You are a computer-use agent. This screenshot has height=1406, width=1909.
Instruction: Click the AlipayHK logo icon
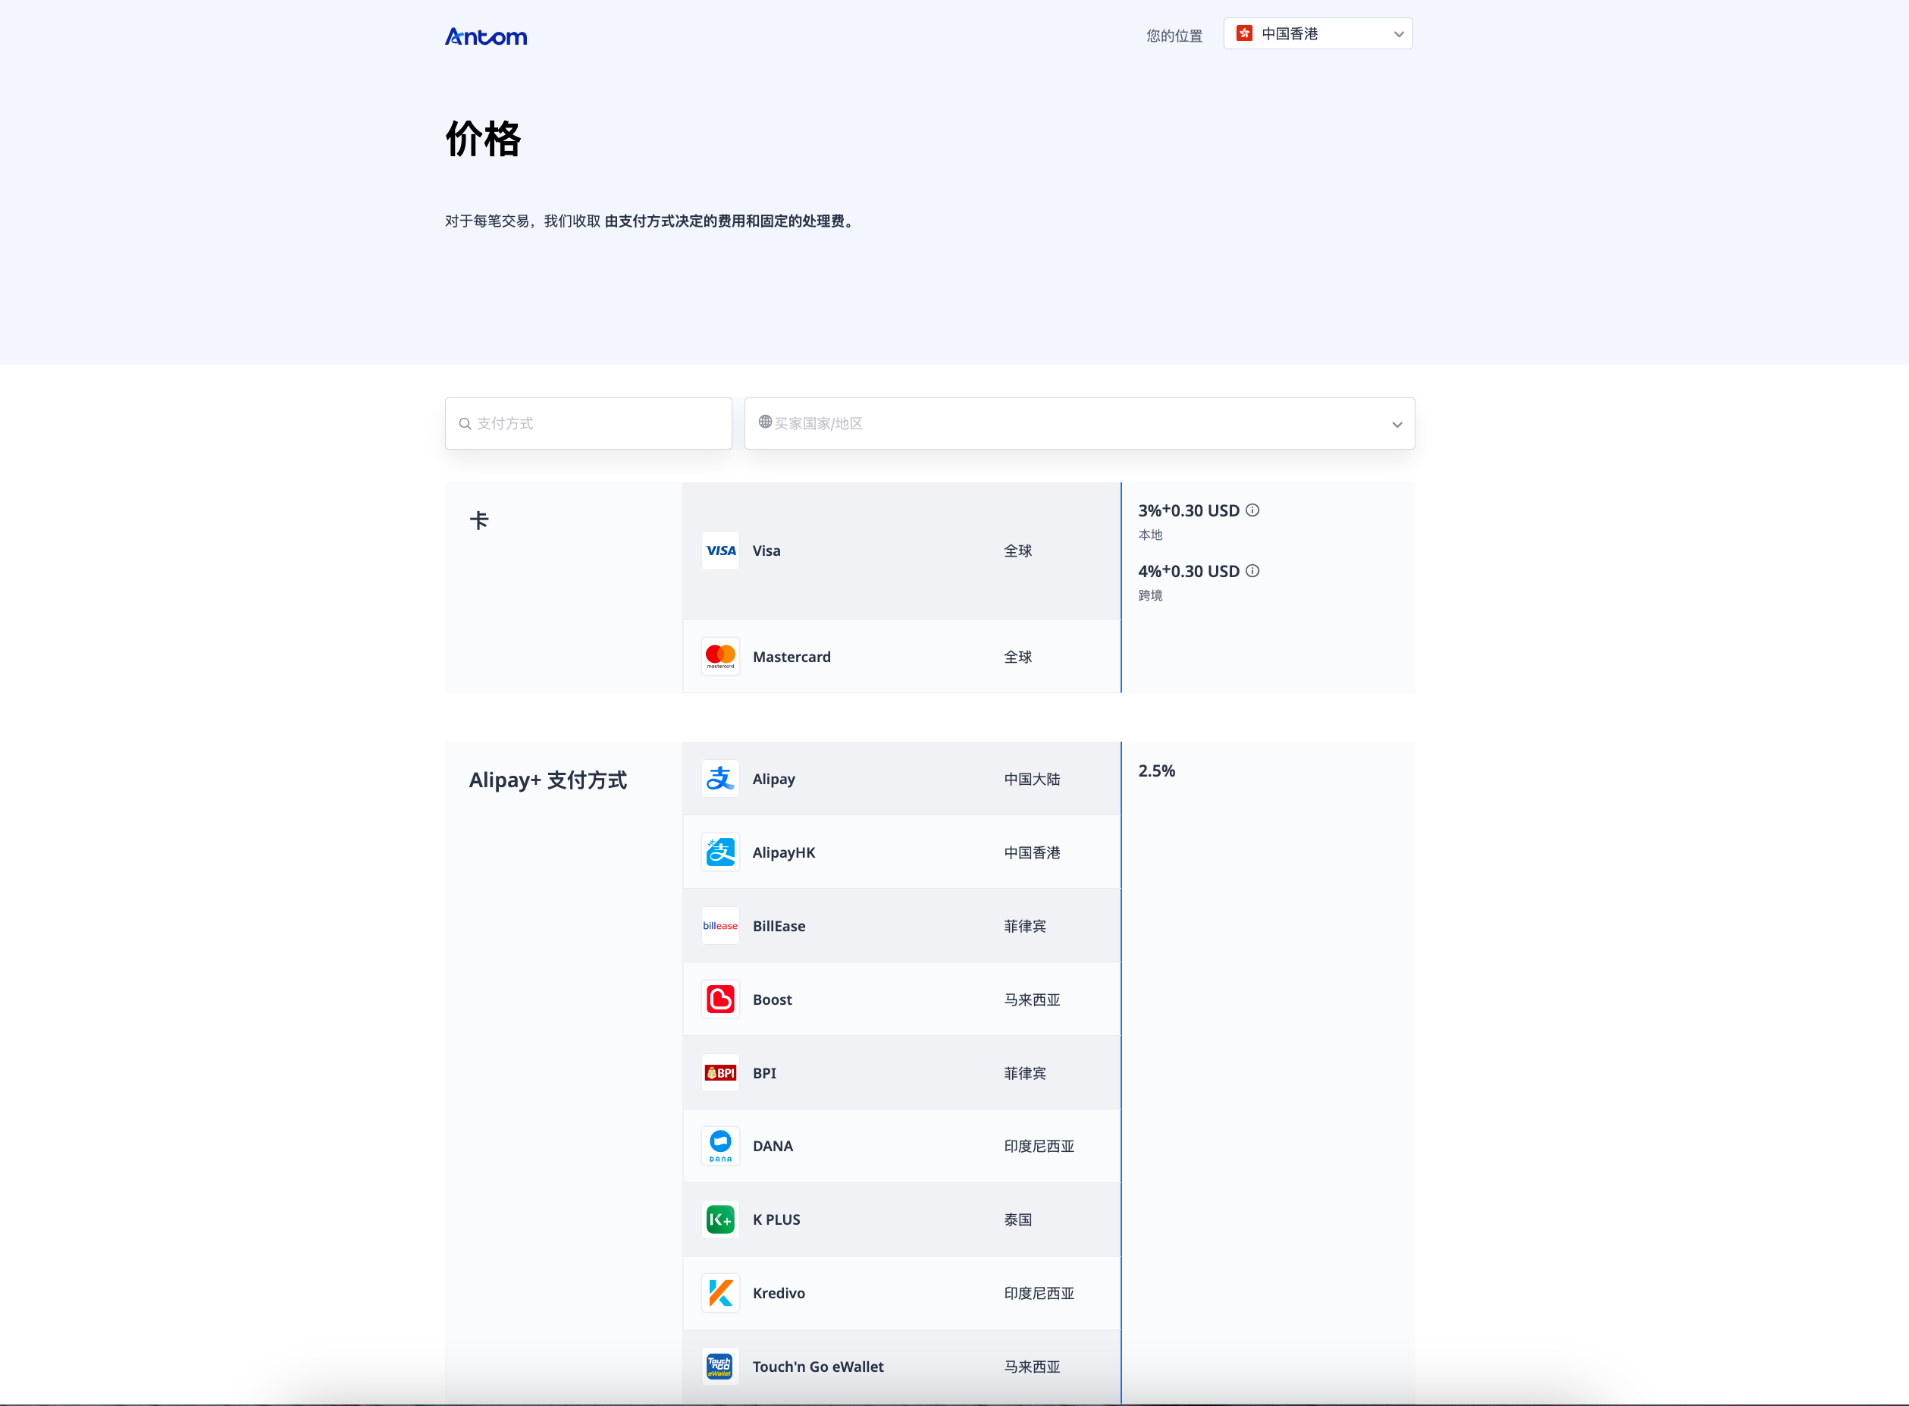pos(720,852)
